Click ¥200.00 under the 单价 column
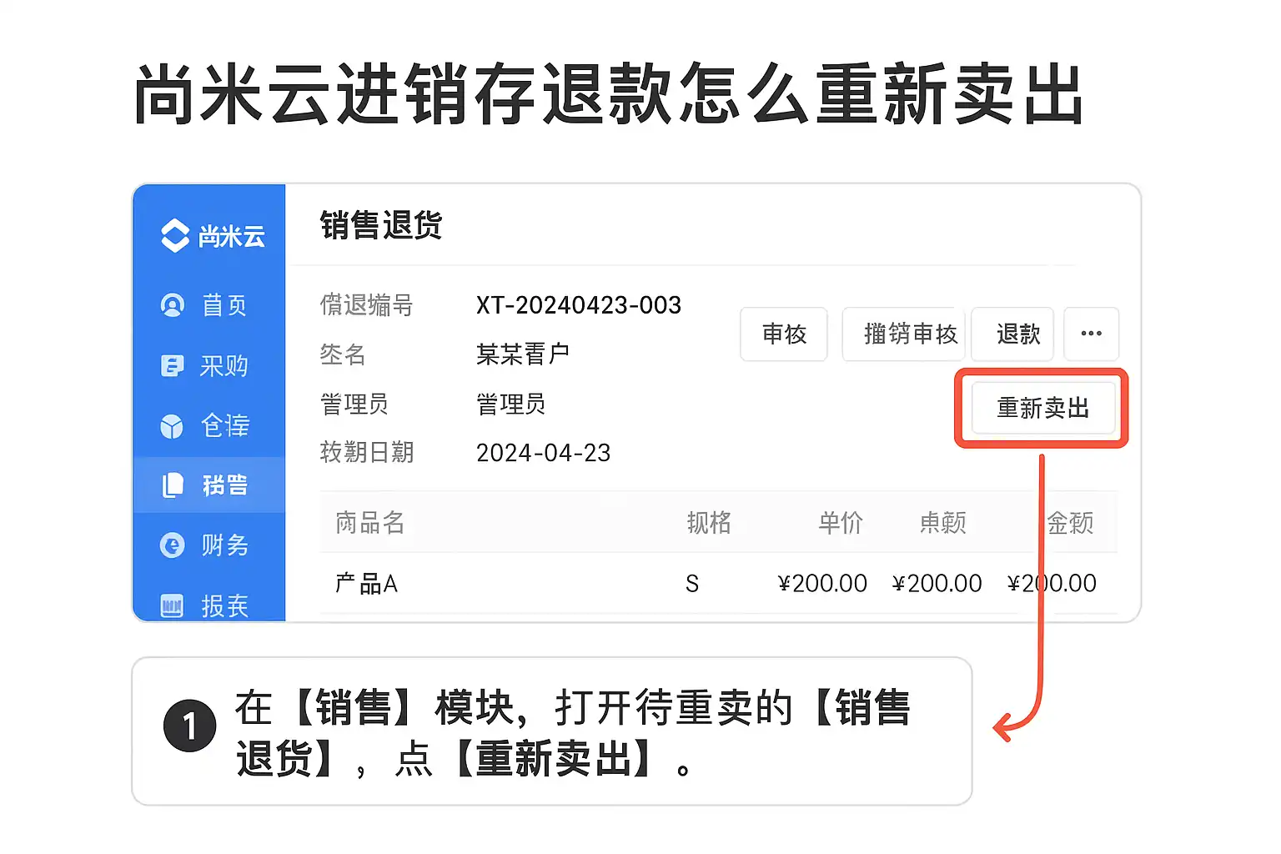 822,584
